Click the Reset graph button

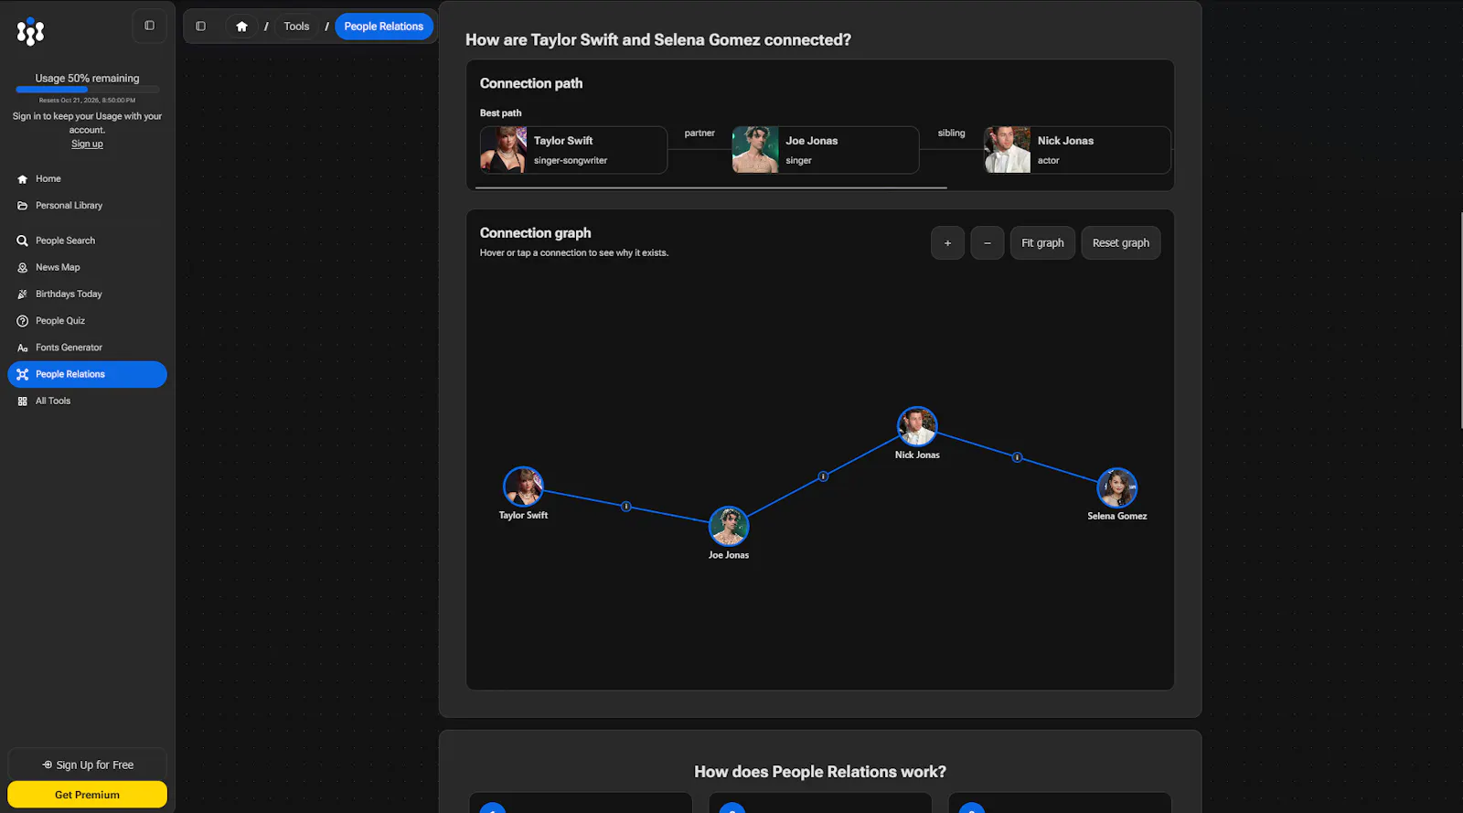click(1121, 243)
